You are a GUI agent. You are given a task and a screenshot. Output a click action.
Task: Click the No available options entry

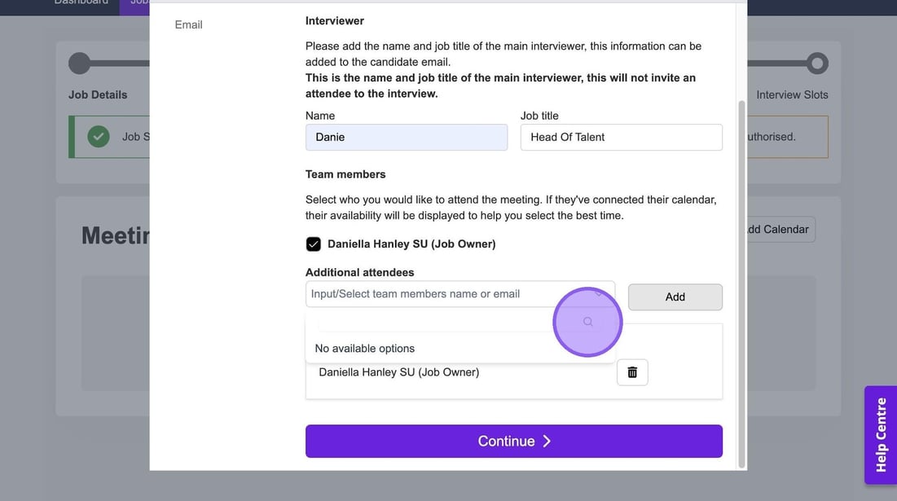pyautogui.click(x=365, y=349)
